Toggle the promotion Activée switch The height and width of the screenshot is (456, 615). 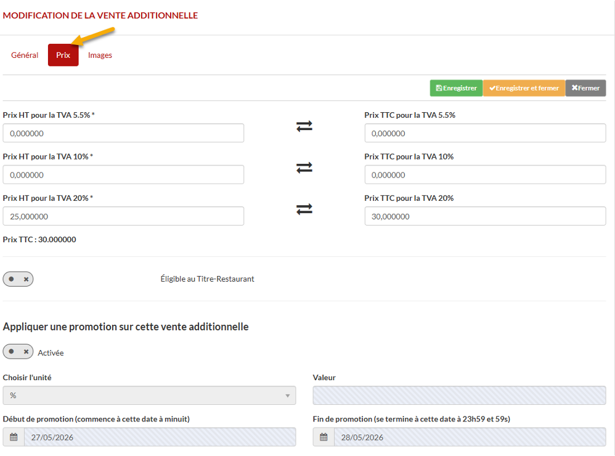(x=18, y=352)
